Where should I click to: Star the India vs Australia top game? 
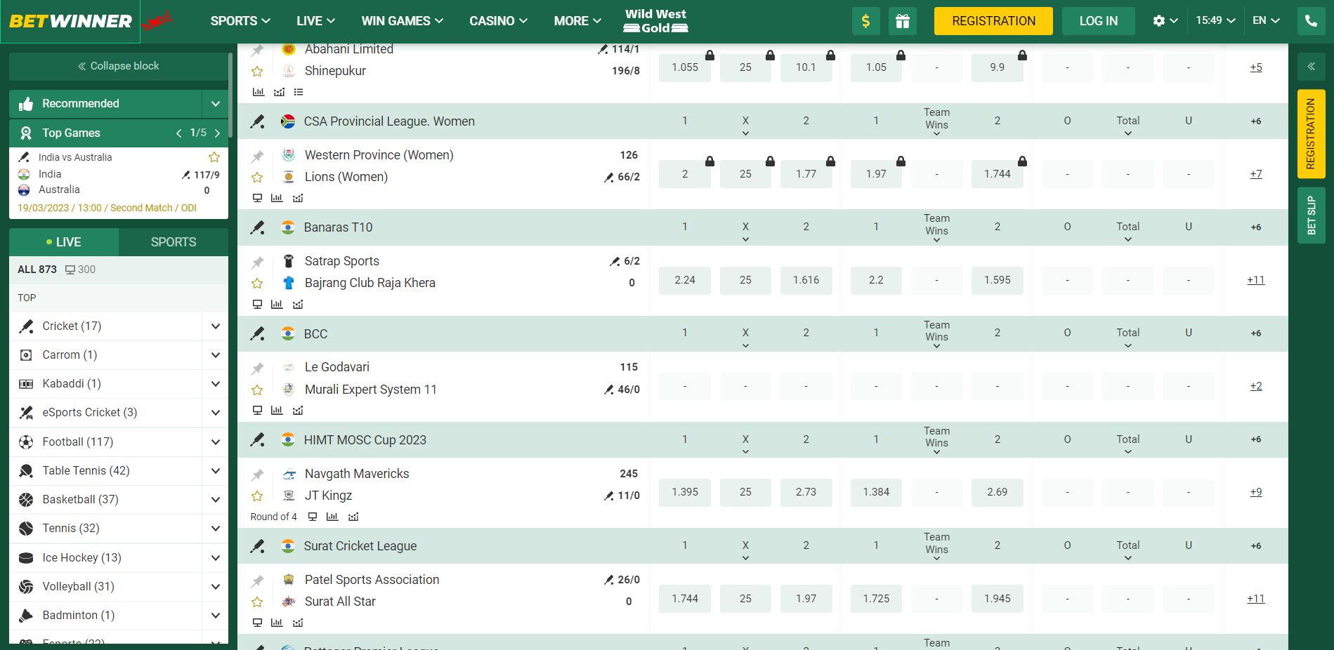(214, 157)
